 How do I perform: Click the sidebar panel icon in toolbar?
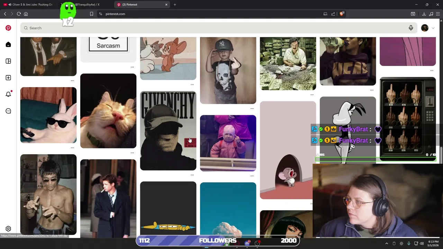tap(413, 14)
